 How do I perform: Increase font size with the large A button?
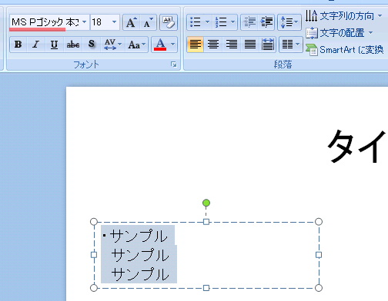coord(132,22)
